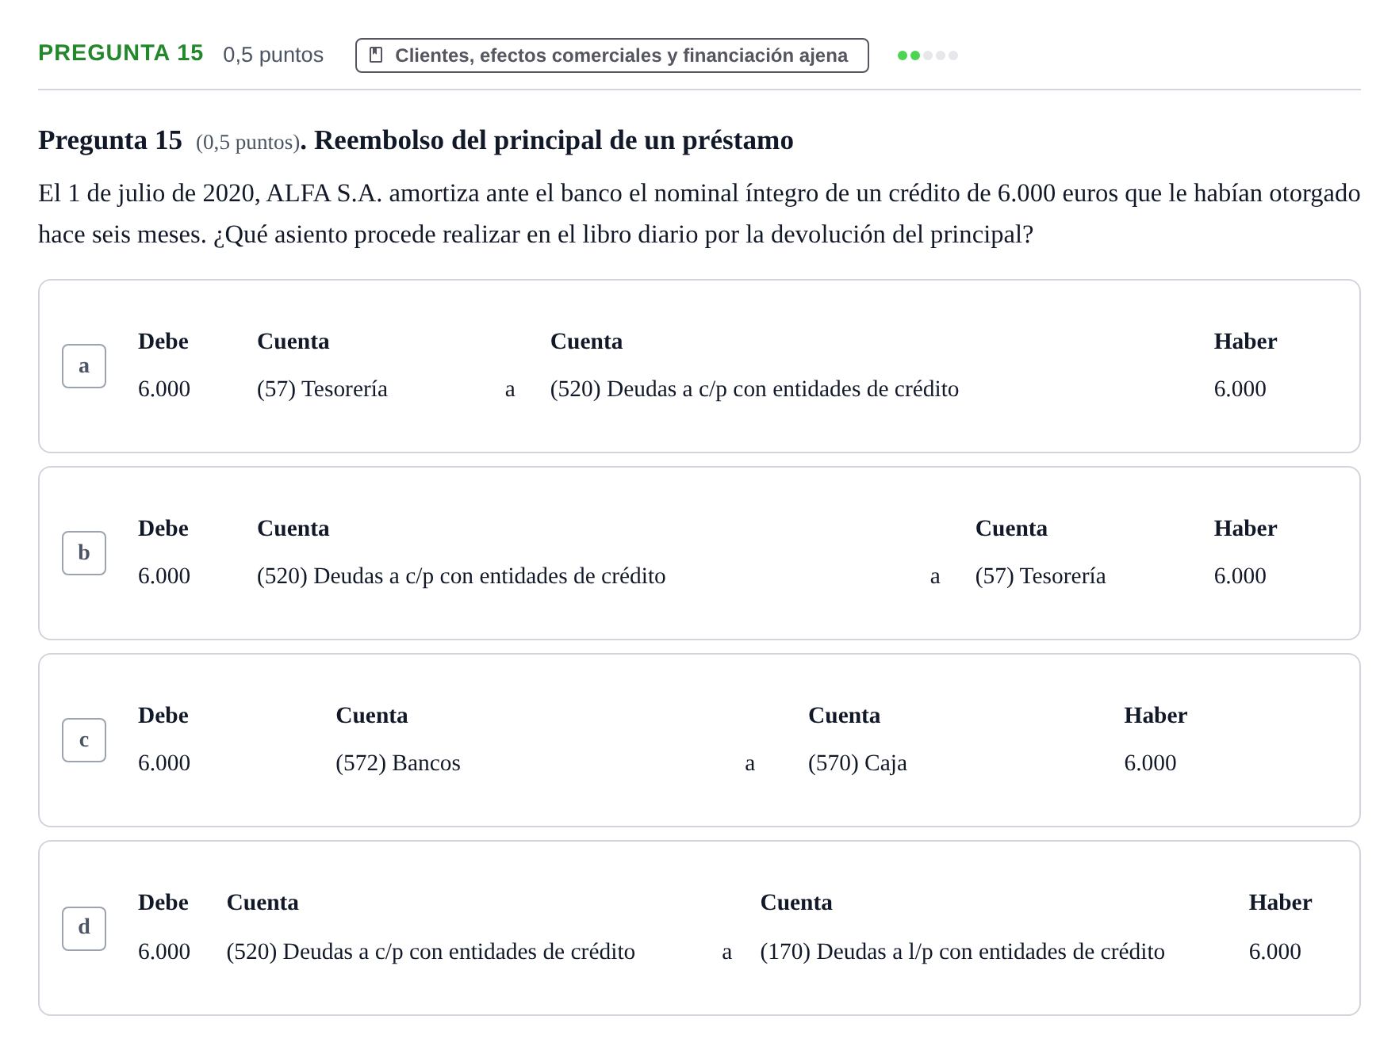Click the PREGUNTA 15 header label
The width and height of the screenshot is (1399, 1054).
[x=121, y=53]
